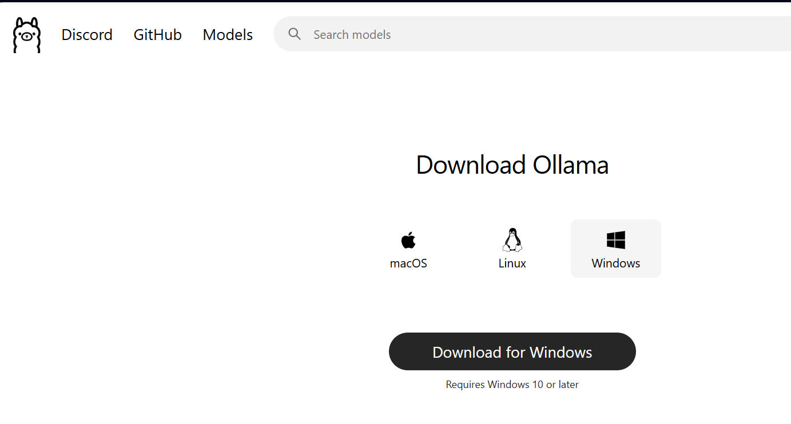Click the 'Search models' placeholder text
This screenshot has width=791, height=424.
tap(352, 35)
